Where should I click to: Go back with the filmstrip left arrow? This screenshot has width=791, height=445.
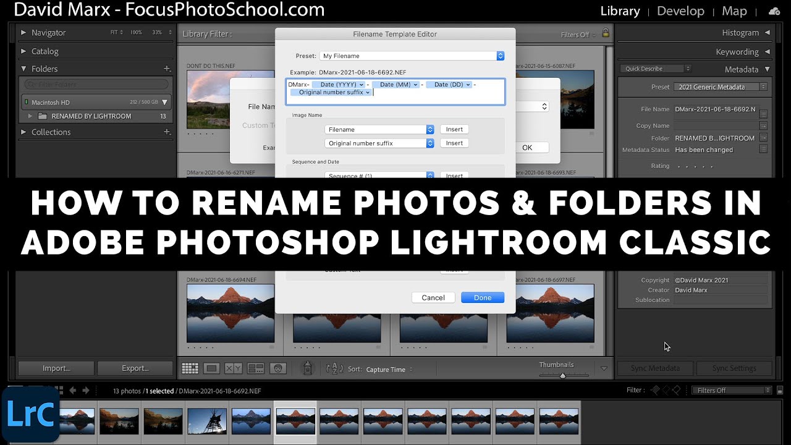73,390
